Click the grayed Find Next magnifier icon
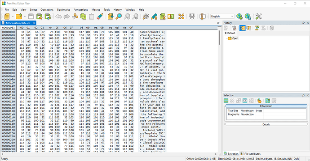Viewport: 310px width, 161px height. (x=135, y=17)
